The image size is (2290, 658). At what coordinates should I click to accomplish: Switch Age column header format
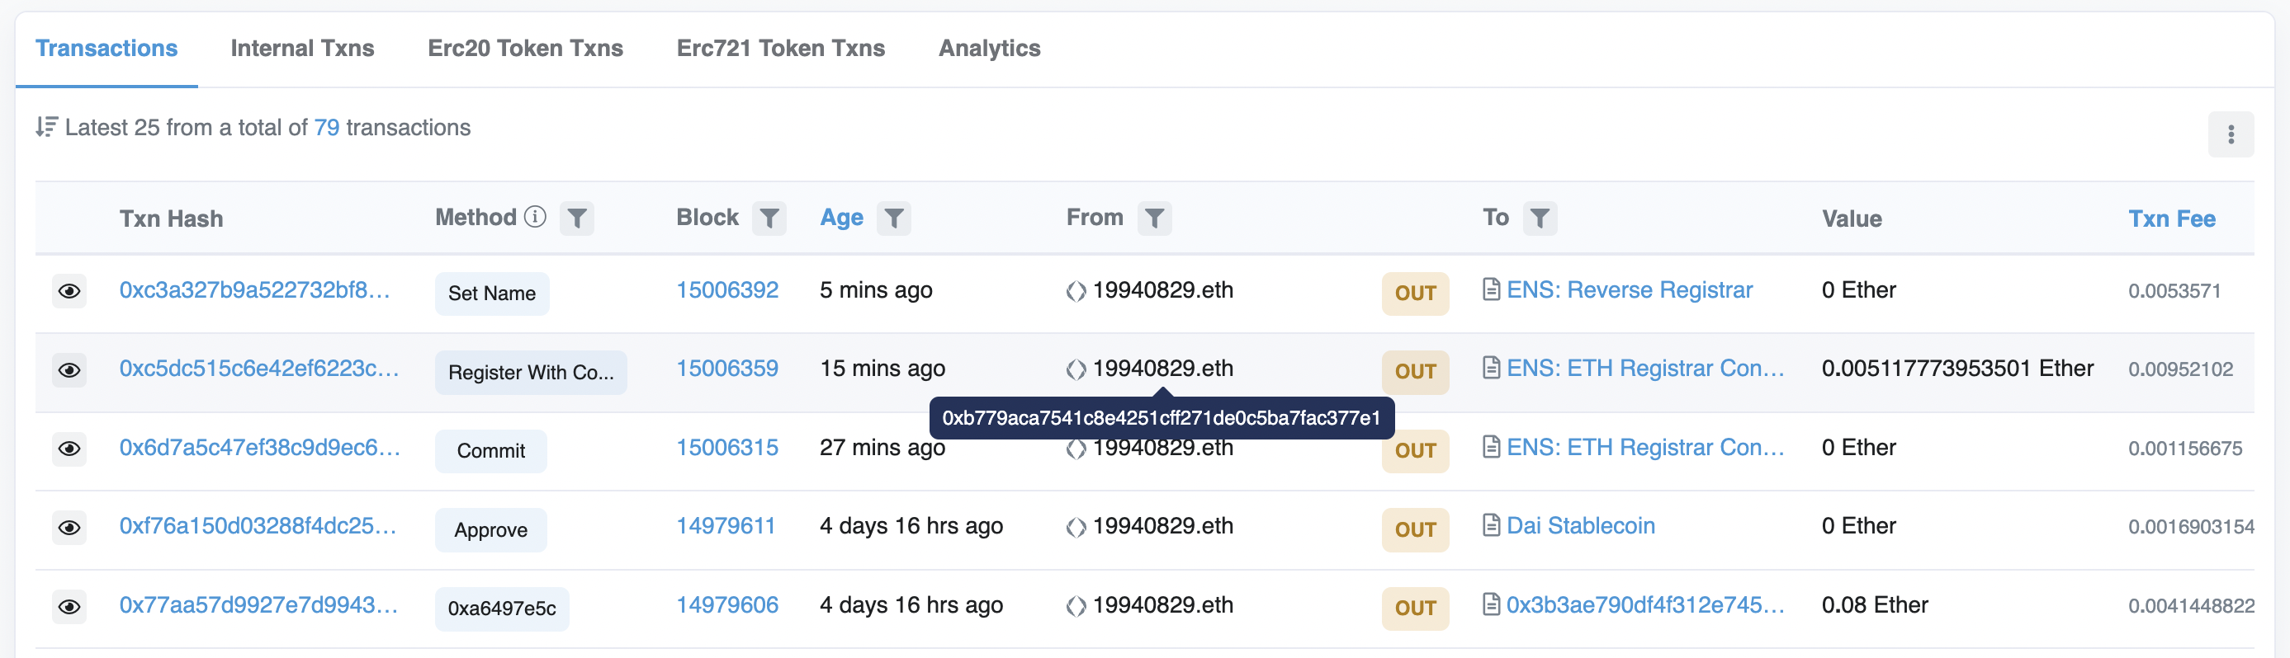click(x=841, y=219)
